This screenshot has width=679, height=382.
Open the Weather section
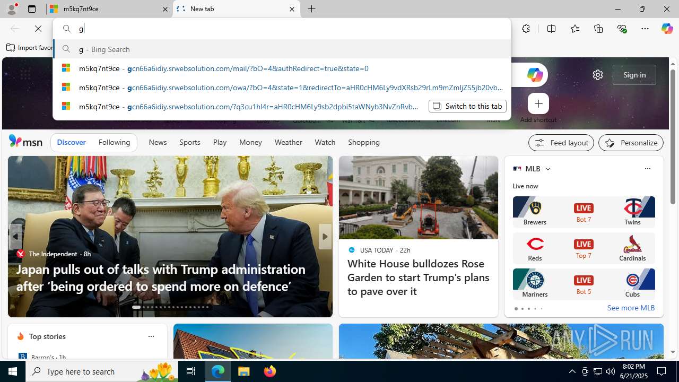(x=288, y=142)
